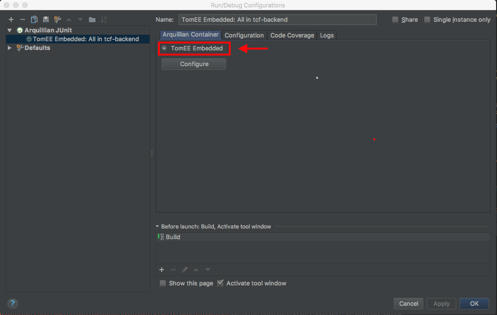Enable Single instance only checkbox

tap(427, 19)
